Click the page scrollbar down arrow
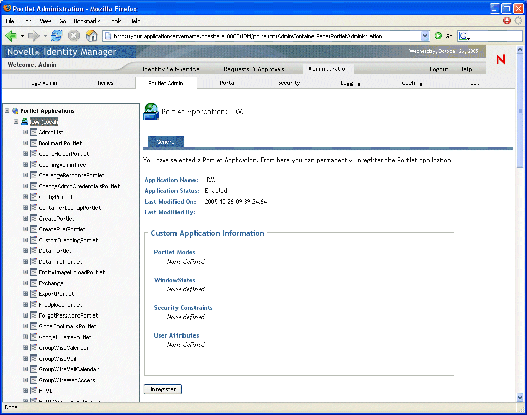This screenshot has width=527, height=415. click(x=520, y=397)
